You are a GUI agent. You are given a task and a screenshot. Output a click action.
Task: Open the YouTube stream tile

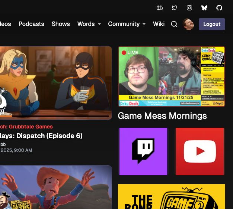pyautogui.click(x=200, y=151)
